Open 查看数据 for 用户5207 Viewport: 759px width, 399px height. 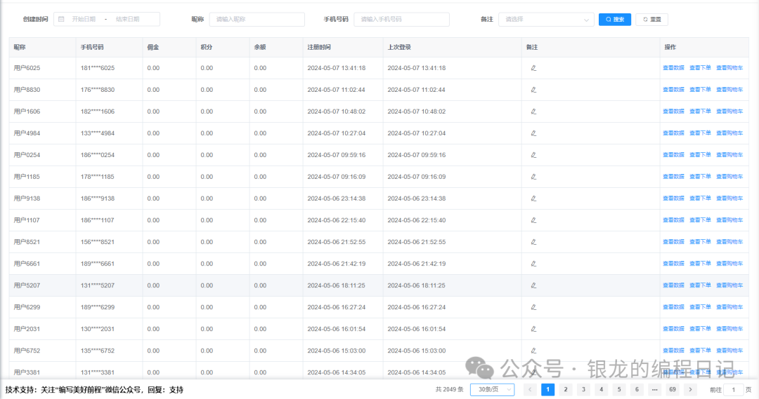click(673, 285)
